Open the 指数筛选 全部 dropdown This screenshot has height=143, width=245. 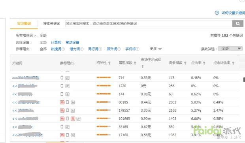point(230,49)
